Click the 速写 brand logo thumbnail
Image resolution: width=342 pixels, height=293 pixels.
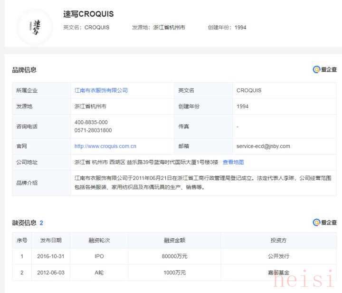pyautogui.click(x=35, y=27)
